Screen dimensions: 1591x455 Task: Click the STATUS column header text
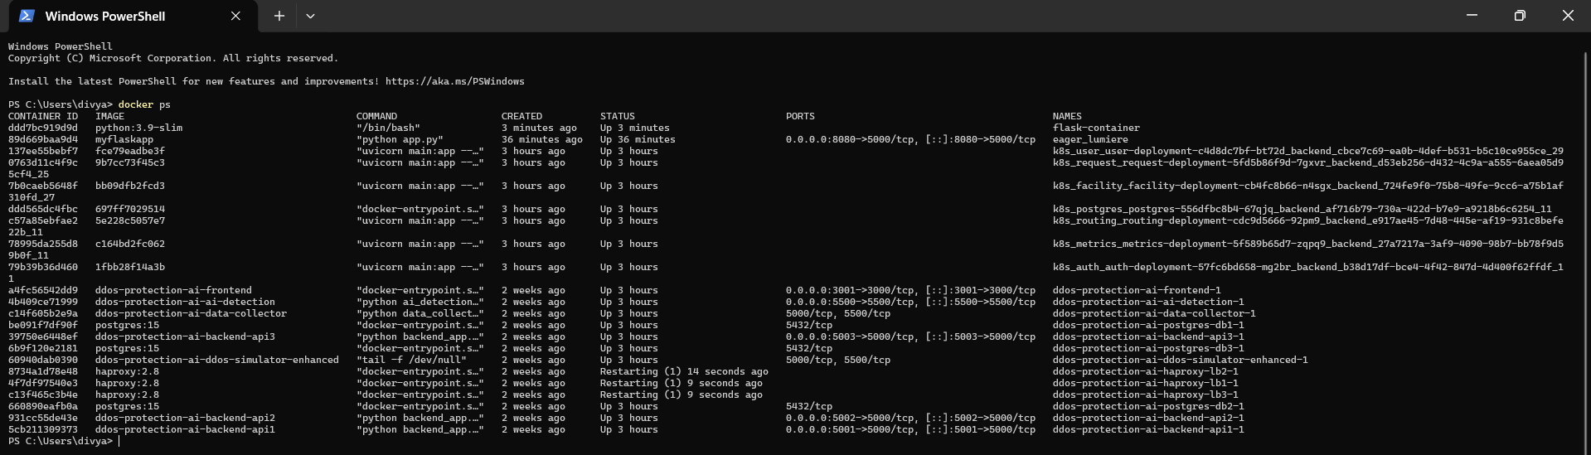(618, 116)
